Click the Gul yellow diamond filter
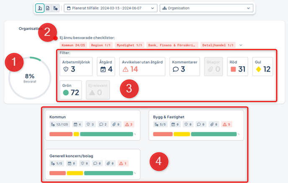Image resolution: width=288 pixels, height=183 pixels. click(262, 66)
